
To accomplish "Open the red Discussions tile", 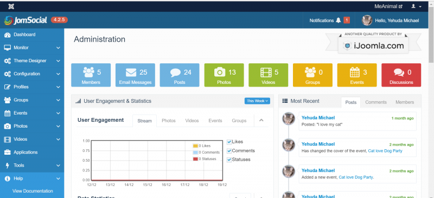I will click(x=401, y=75).
